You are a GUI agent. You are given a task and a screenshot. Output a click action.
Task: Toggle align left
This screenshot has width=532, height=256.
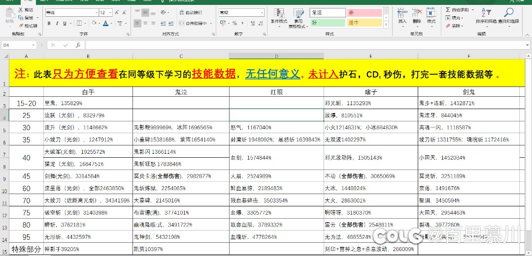coord(137,24)
